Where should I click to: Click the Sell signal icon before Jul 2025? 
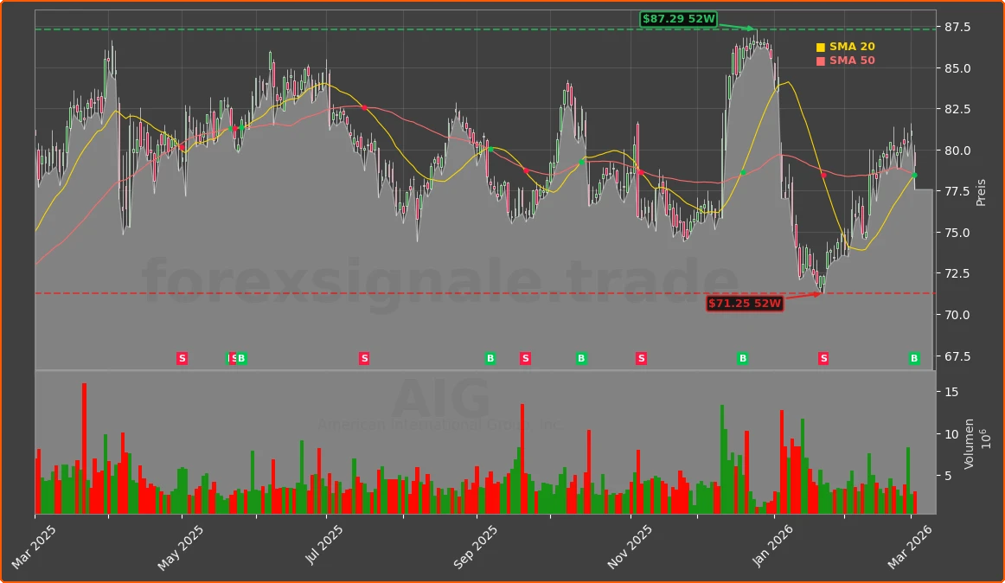pyautogui.click(x=364, y=357)
